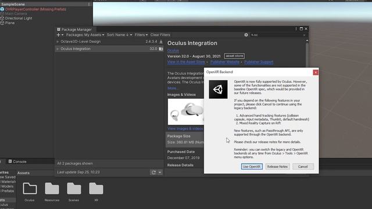This screenshot has height=209, width=372.
Task: Open the Sort: Name dropdown
Action: coord(119,35)
